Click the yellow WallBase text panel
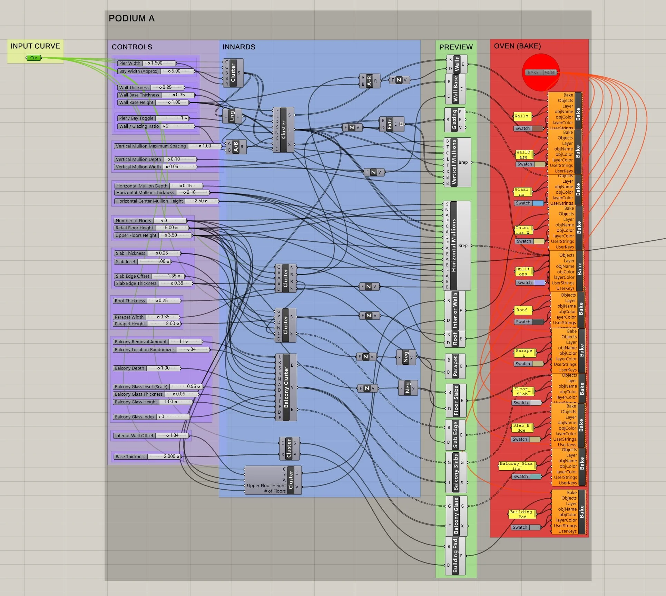 524,154
